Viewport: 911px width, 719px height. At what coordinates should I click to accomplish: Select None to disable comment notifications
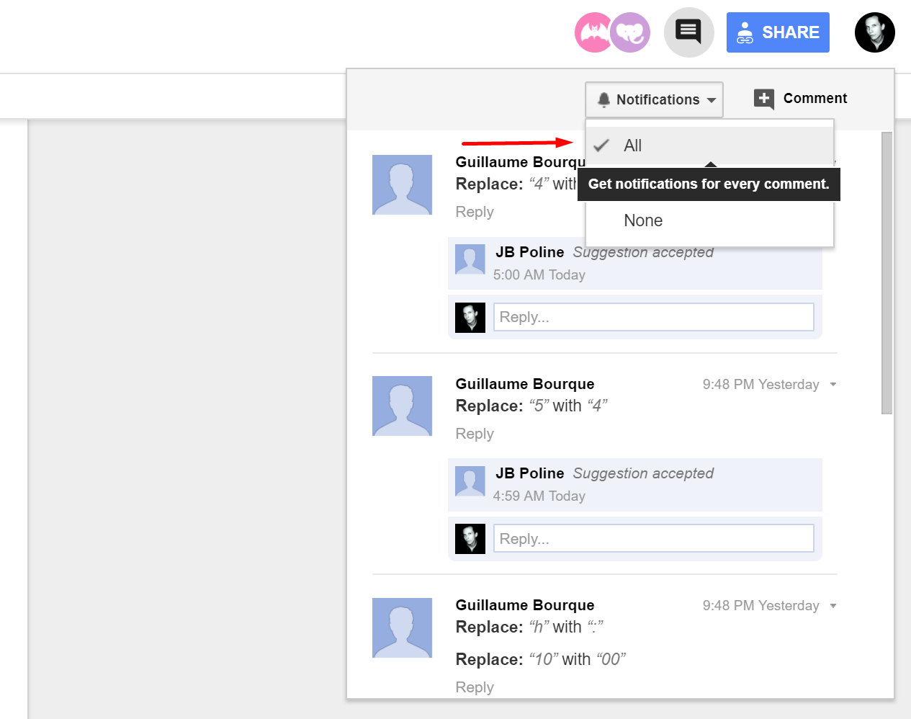click(642, 220)
